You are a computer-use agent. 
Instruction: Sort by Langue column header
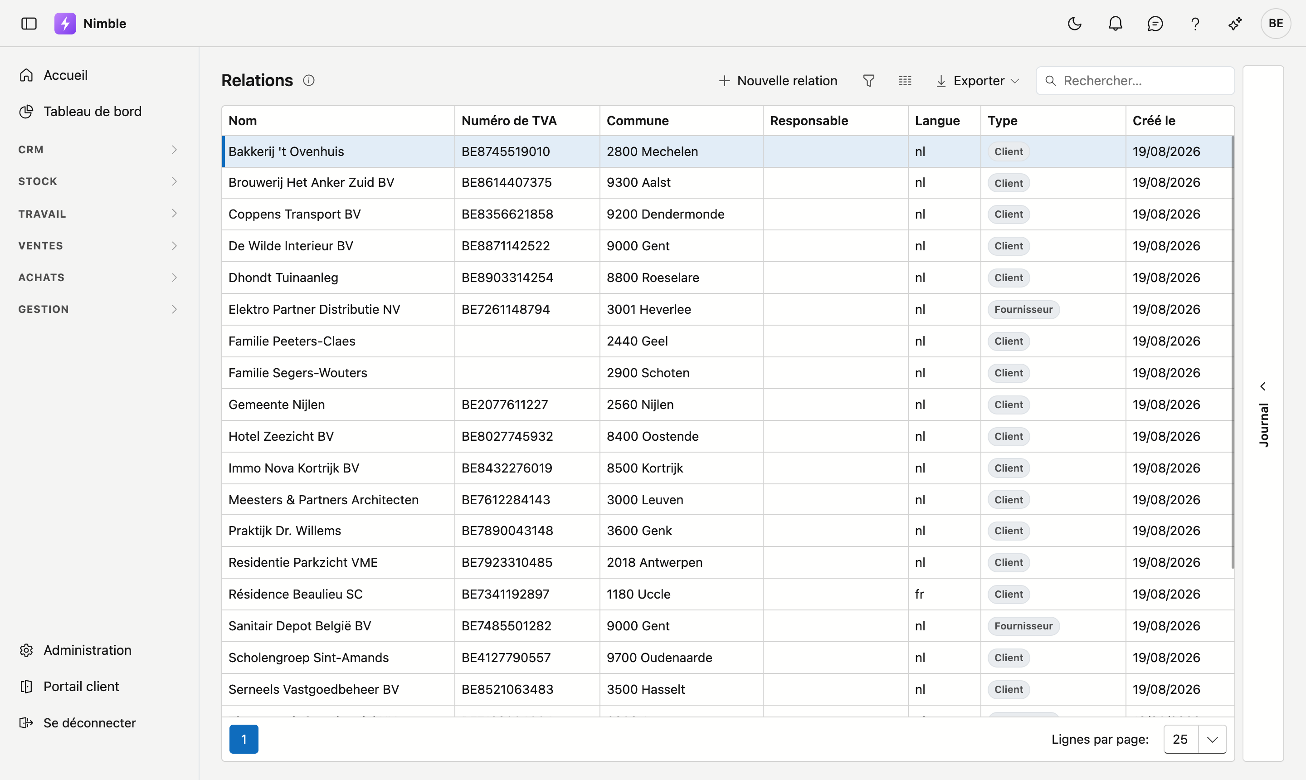coord(945,120)
